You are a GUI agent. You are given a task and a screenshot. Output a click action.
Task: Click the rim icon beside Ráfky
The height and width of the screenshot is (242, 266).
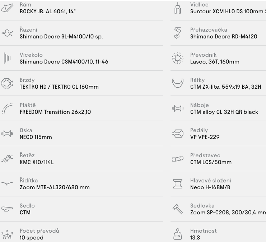(x=177, y=83)
